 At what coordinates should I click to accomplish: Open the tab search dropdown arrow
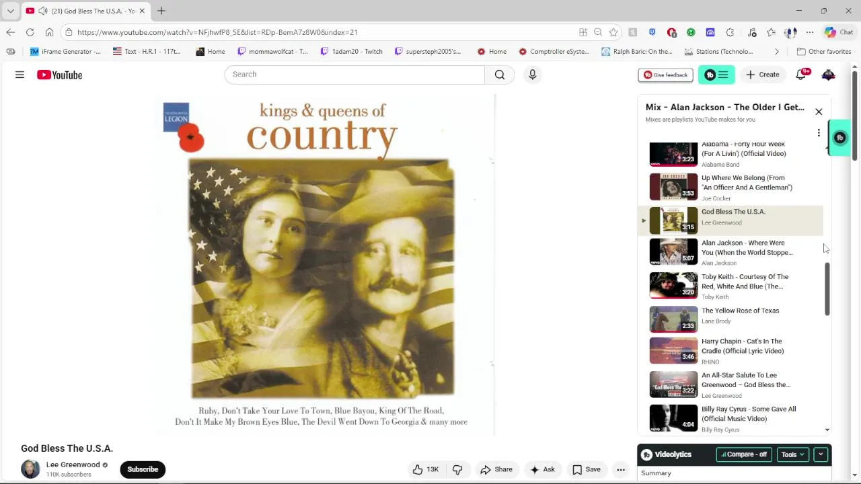click(x=10, y=11)
